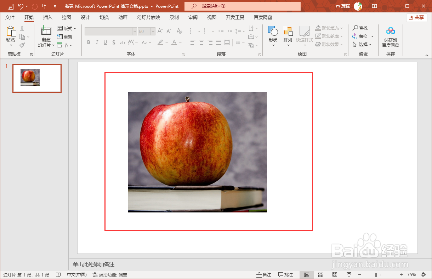Image resolution: width=432 pixels, height=279 pixels.
Task: Increase font size with the larger A icon
Action: tap(160, 31)
